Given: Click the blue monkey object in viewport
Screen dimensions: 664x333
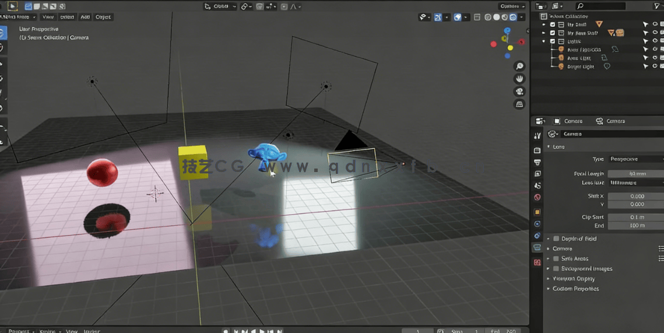Looking at the screenshot, I should [266, 156].
